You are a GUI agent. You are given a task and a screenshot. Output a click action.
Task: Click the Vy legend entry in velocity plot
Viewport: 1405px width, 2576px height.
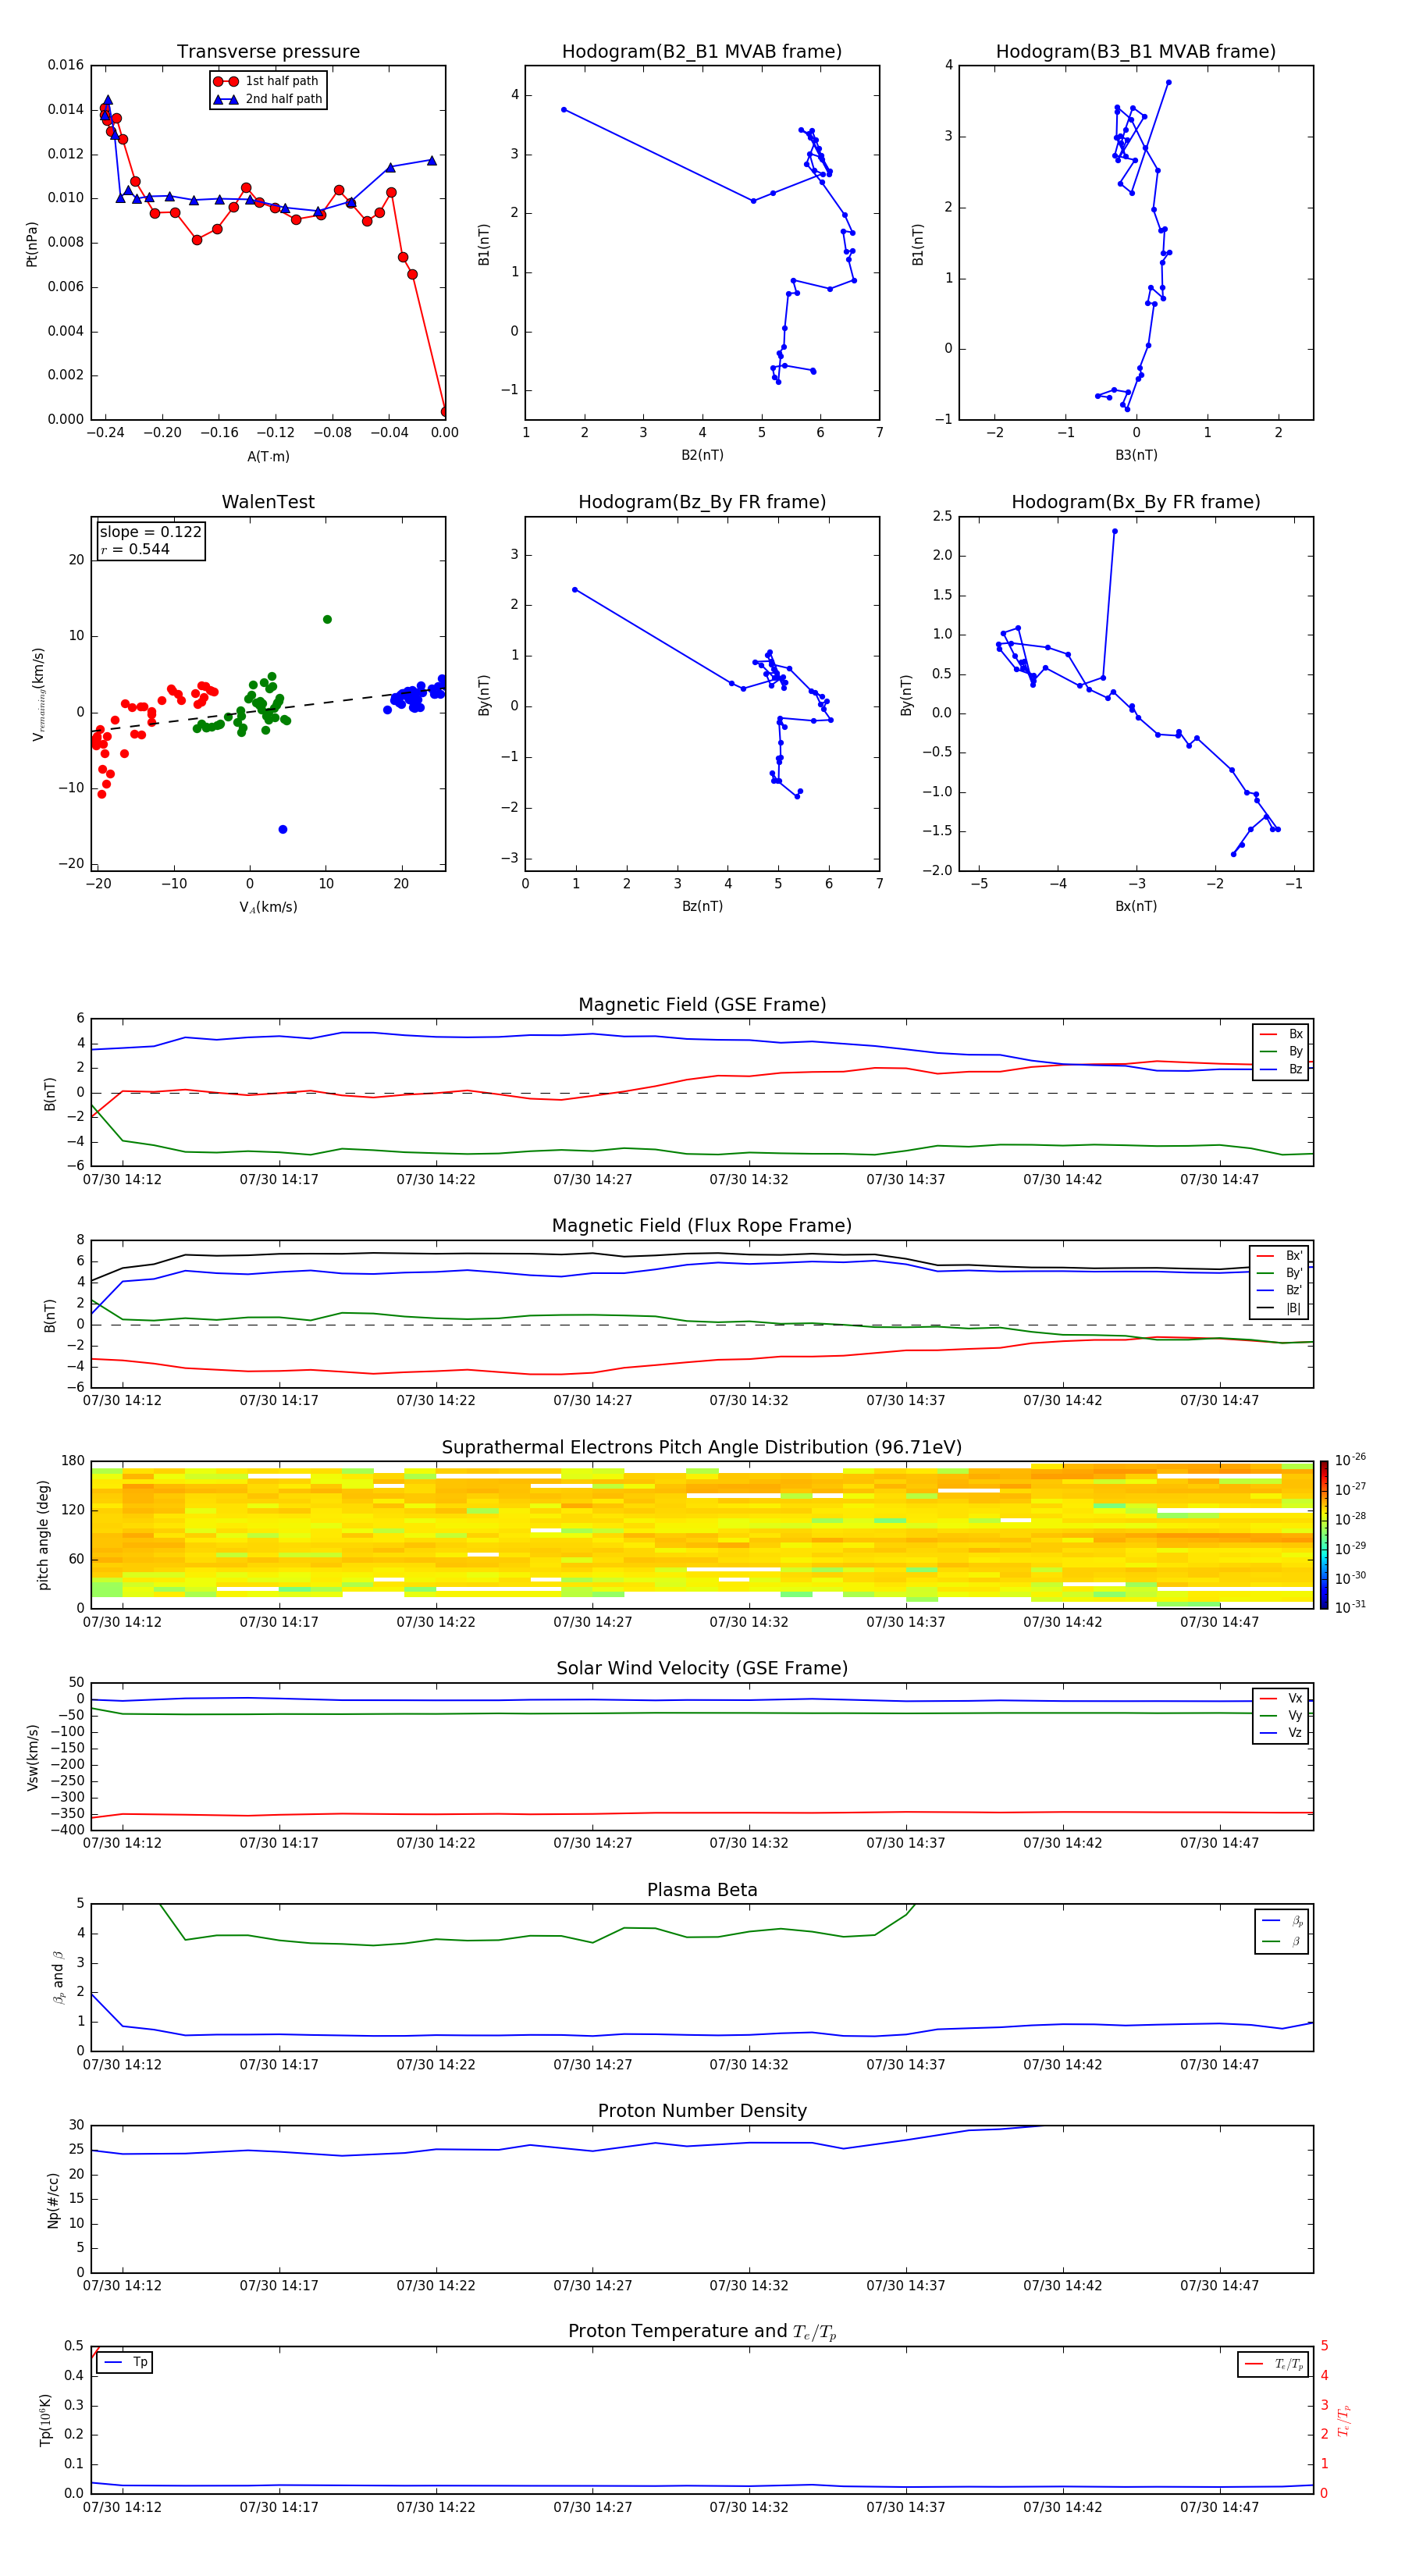(x=1281, y=1716)
